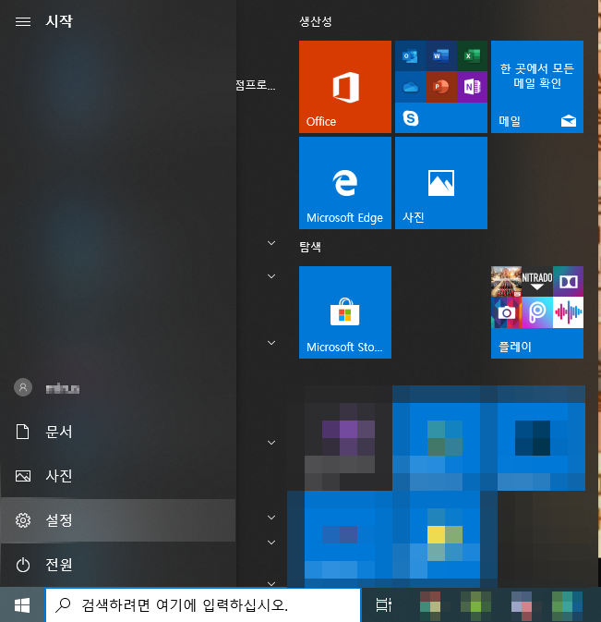Focus the taskbar search box
This screenshot has width=601, height=622.
(x=203, y=605)
